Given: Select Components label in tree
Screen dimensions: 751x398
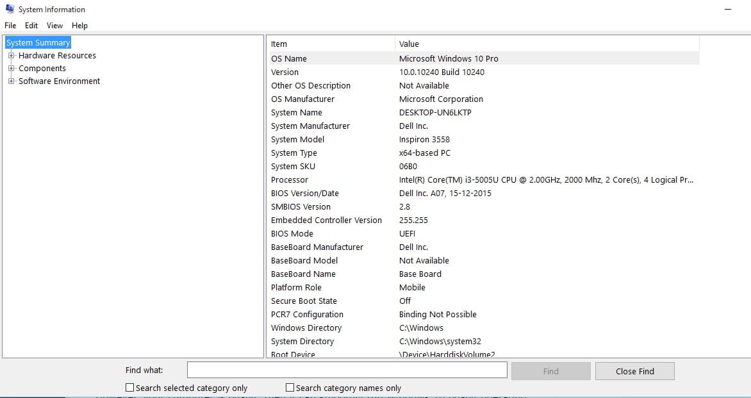Looking at the screenshot, I should 42,69.
